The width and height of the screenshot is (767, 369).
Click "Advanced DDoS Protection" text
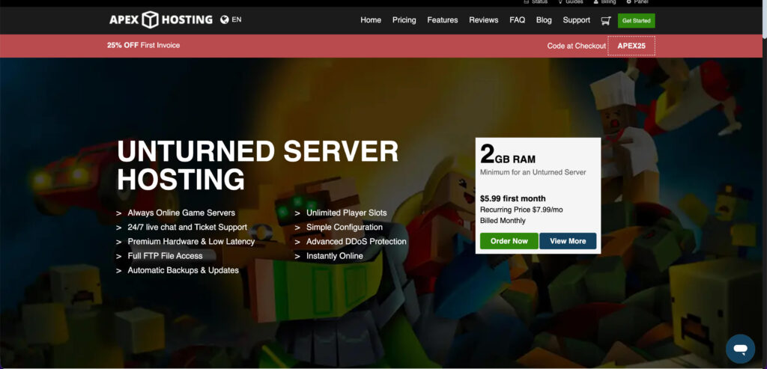pos(356,242)
